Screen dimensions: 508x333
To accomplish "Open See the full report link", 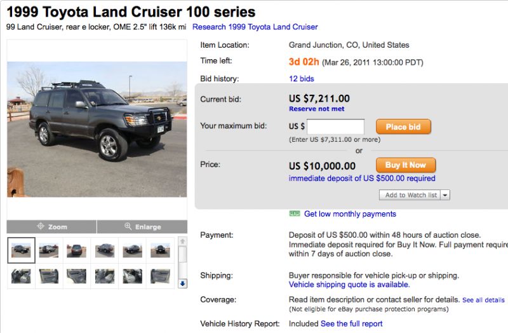I will click(351, 323).
